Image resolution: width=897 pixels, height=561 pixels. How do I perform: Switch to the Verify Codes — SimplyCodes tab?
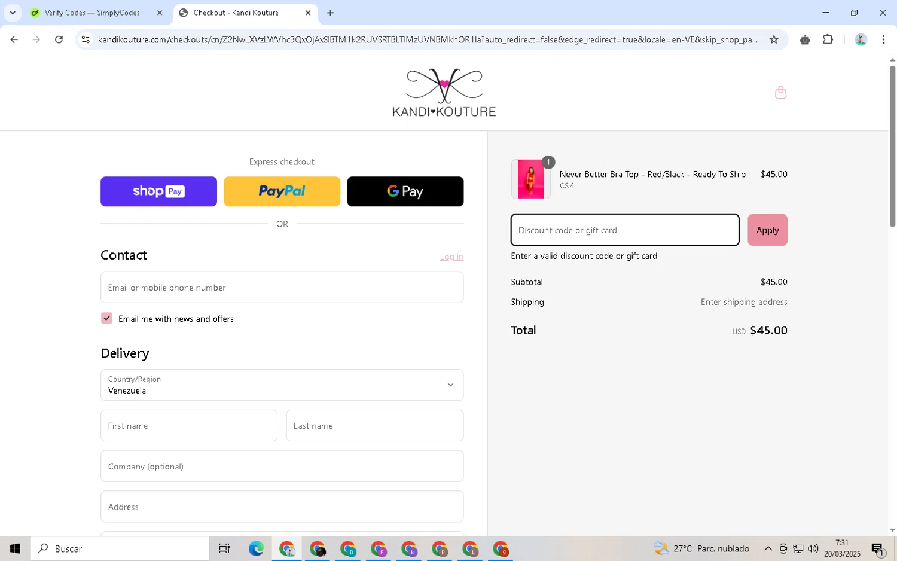click(92, 13)
